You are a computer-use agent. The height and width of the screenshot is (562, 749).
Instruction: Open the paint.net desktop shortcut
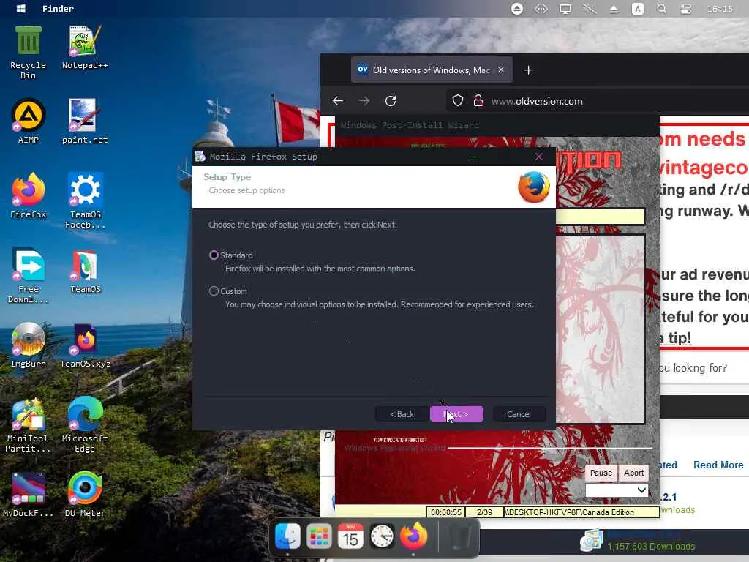85,121
